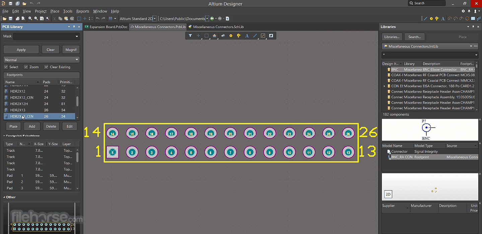Click the Place Line tool in right toolbar
This screenshot has height=234, width=482.
tap(425, 19)
